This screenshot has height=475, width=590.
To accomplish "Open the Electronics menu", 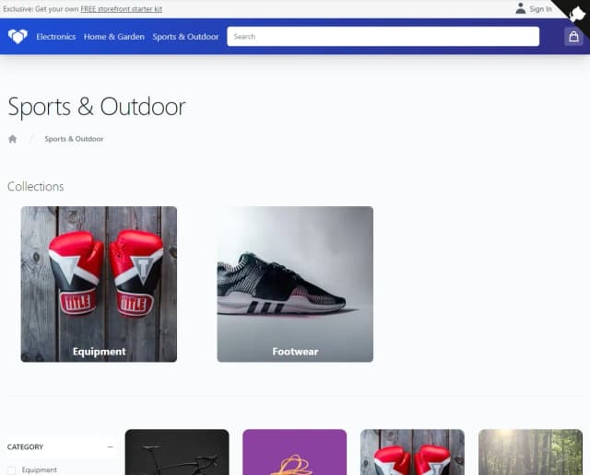I will tap(56, 37).
